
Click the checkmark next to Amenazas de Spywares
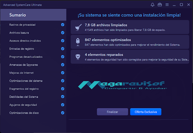(63, 65)
